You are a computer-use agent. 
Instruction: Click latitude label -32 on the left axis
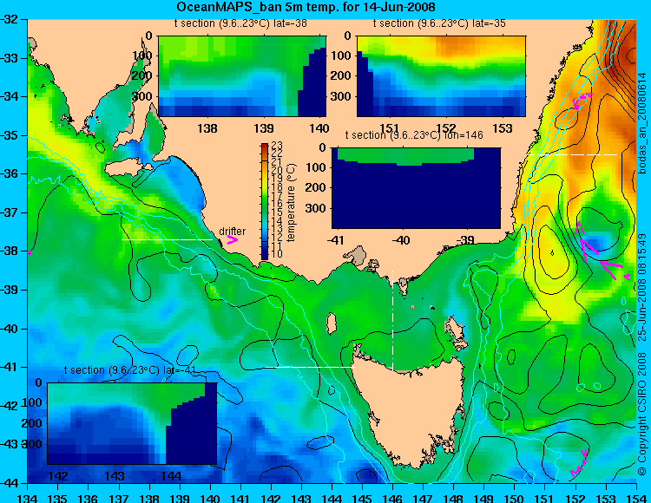10,19
